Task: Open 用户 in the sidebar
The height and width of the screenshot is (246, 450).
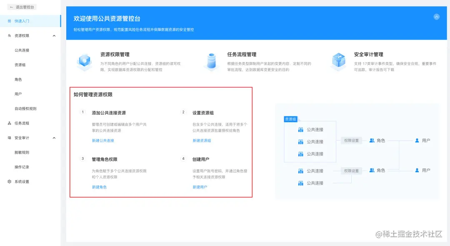Action: 18,94
